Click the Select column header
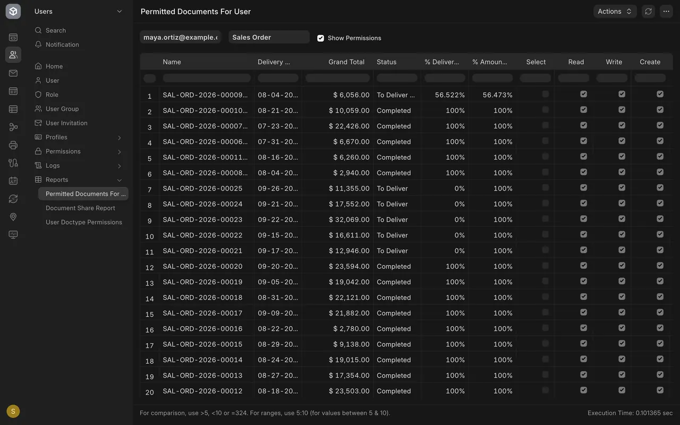The width and height of the screenshot is (680, 425). 536,62
